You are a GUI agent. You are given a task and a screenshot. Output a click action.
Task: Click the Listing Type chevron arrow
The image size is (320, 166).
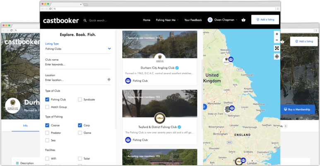(109, 48)
